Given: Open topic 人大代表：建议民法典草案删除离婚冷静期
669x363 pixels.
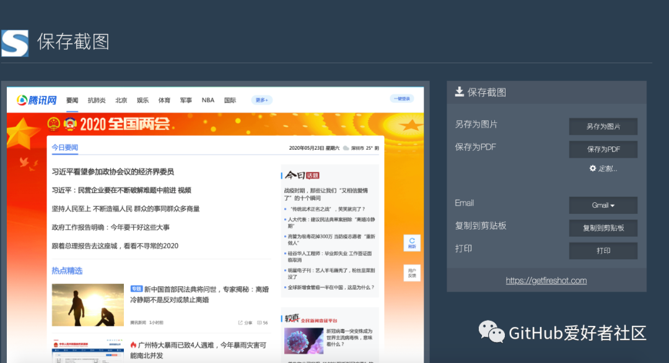Looking at the screenshot, I should 331,223.
